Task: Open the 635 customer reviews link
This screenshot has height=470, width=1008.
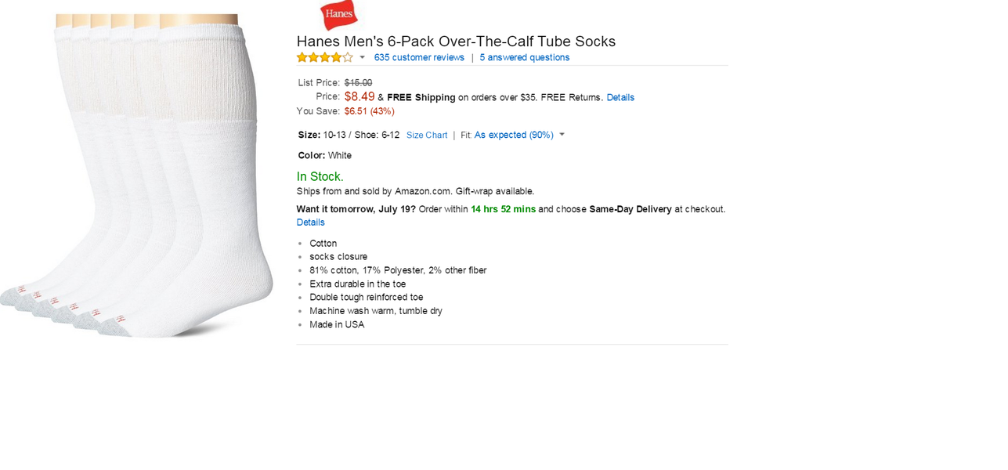Action: [419, 57]
